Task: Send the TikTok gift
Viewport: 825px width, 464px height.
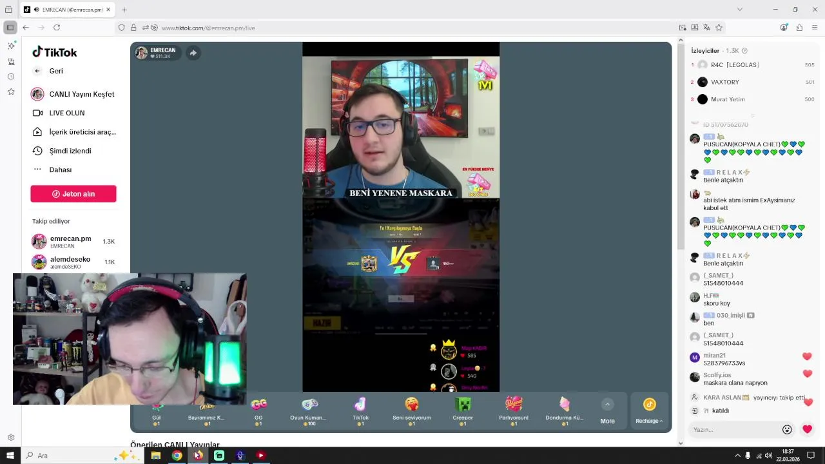Action: 360,412
